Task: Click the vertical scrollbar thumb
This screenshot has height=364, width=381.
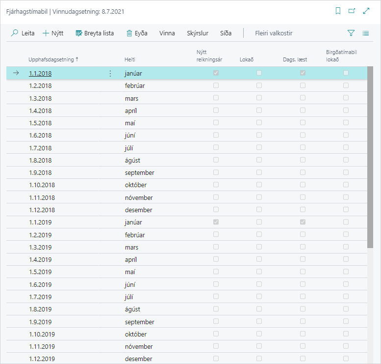Action: [370, 157]
